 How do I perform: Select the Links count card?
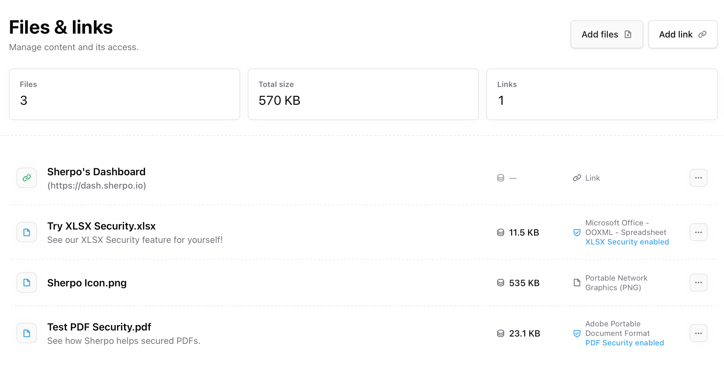(x=602, y=94)
